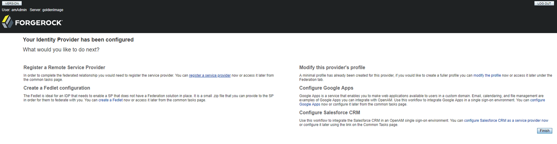Image resolution: width=557 pixels, height=144 pixels.
Task: Click the 'modify the profile' link
Action: tap(487, 76)
